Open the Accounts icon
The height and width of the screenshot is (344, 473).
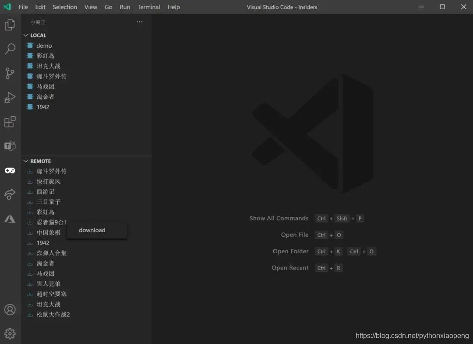tap(10, 309)
